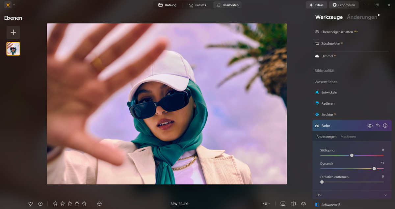Toggle Farbe tool visibility eye

coord(370,126)
